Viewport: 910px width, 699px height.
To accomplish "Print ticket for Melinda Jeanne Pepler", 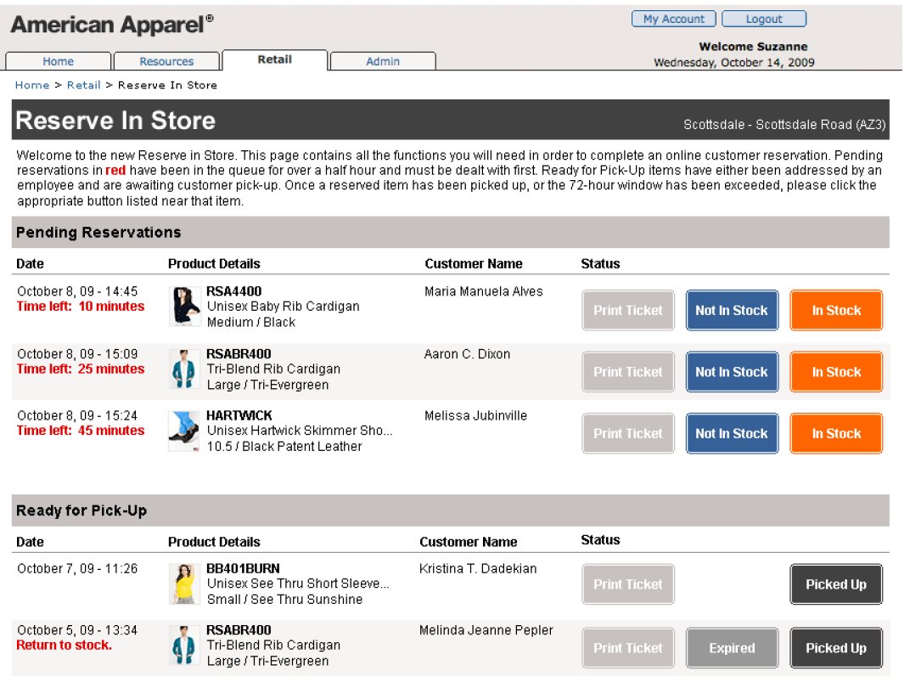I will tap(628, 648).
